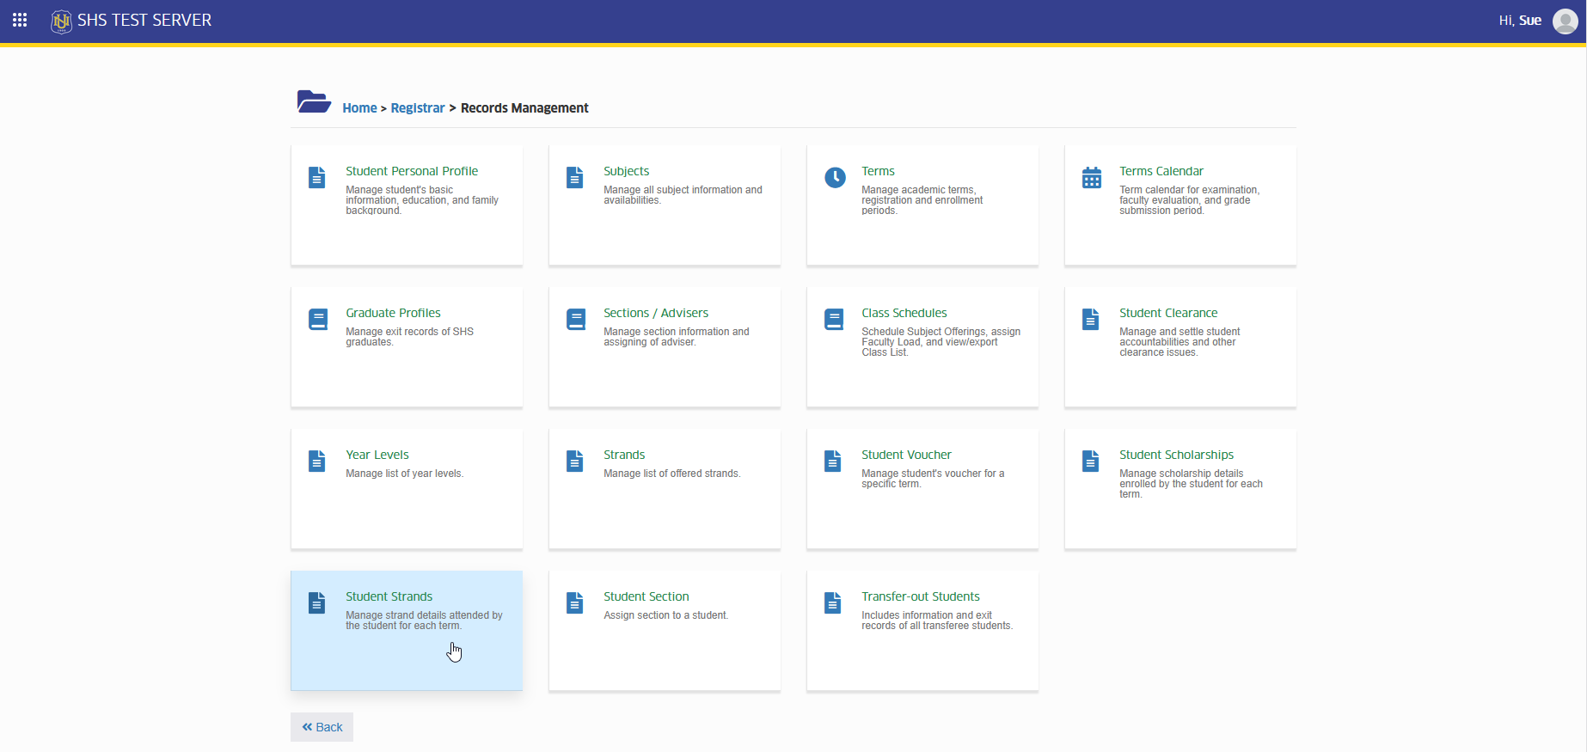
Task: Click the Year Levels document icon
Action: pyautogui.click(x=317, y=461)
